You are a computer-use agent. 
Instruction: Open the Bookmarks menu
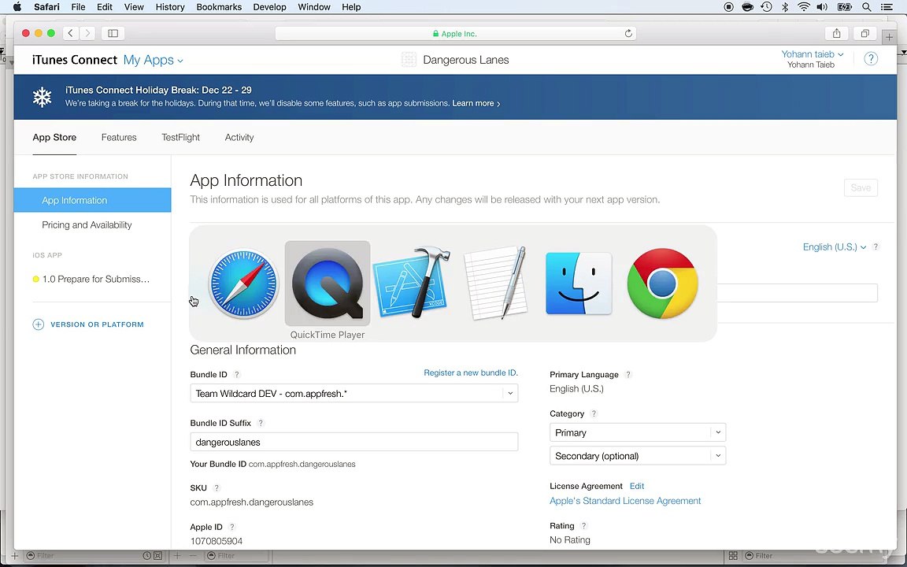tap(219, 7)
